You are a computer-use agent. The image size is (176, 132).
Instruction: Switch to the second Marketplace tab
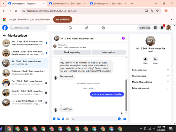67,4
